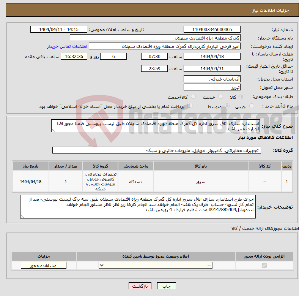This screenshot has height=296, width=299.
Task: Open the مشاهده مجوز button
Action: 44,265
